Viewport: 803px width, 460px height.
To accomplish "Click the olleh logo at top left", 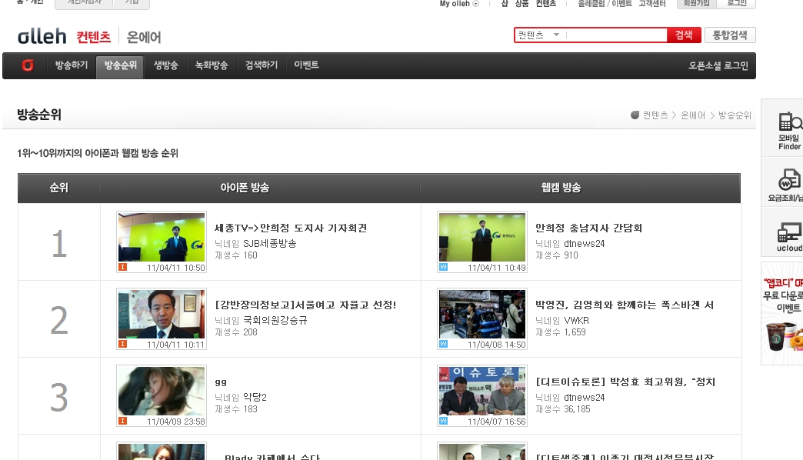I will 42,36.
